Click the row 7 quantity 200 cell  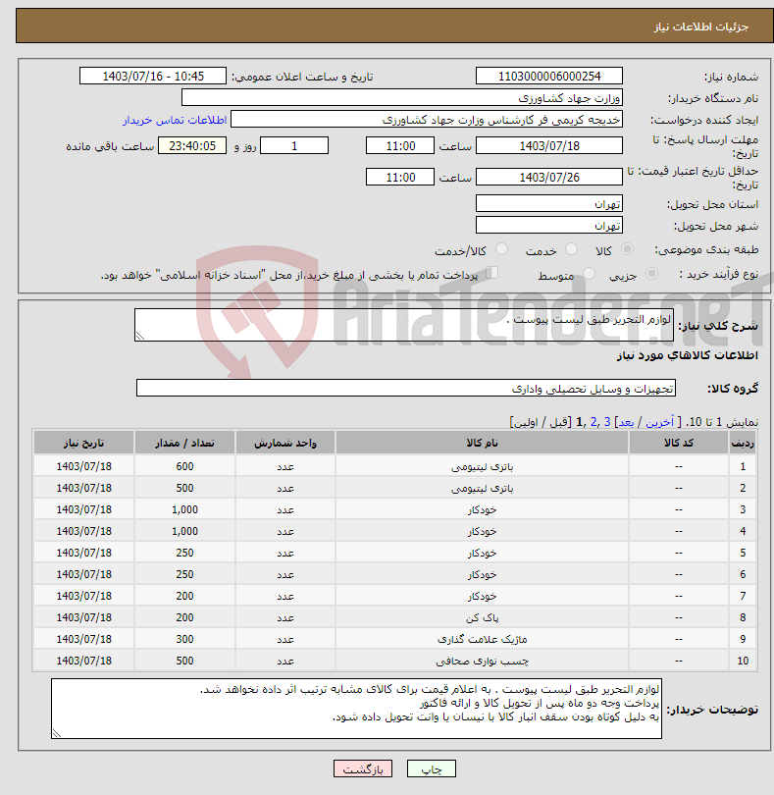(x=184, y=596)
